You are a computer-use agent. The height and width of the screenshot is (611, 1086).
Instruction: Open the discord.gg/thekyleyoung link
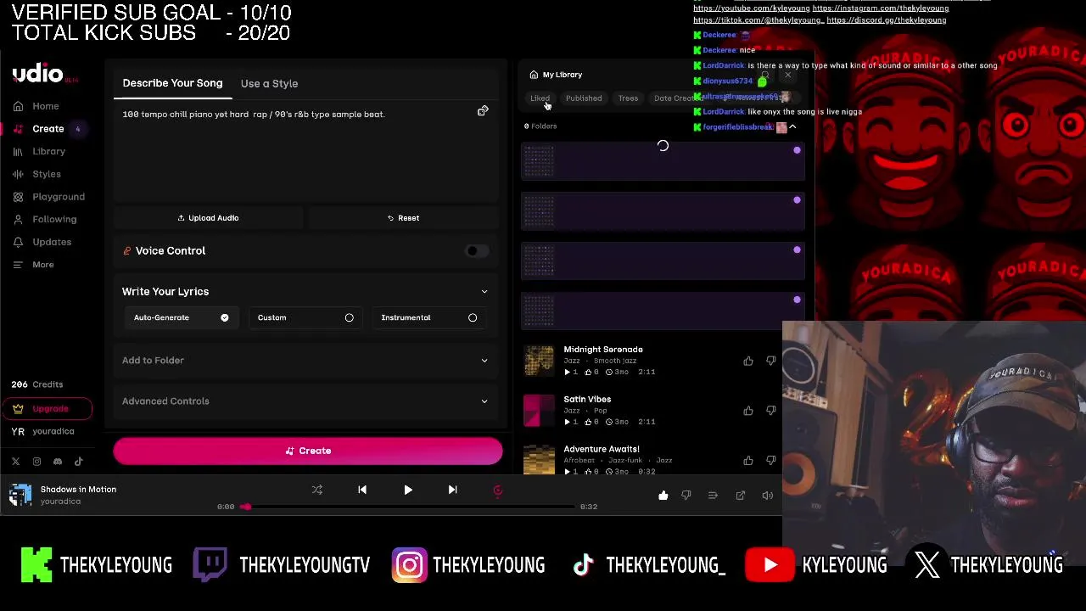coord(887,20)
